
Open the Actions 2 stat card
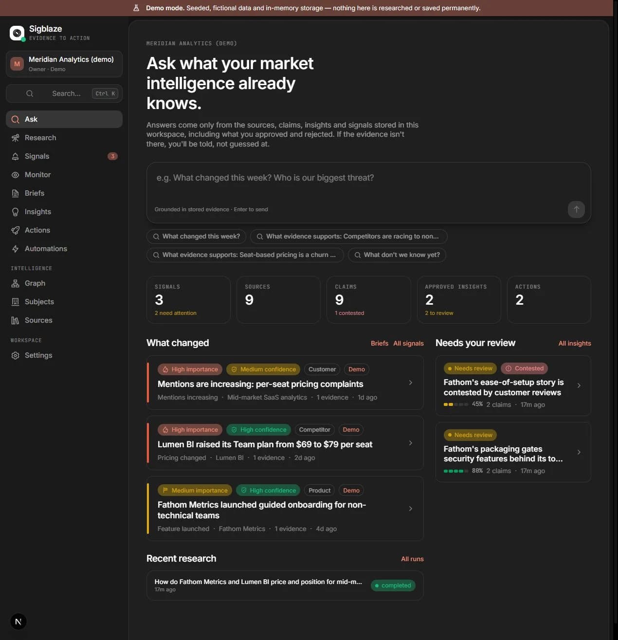point(549,300)
